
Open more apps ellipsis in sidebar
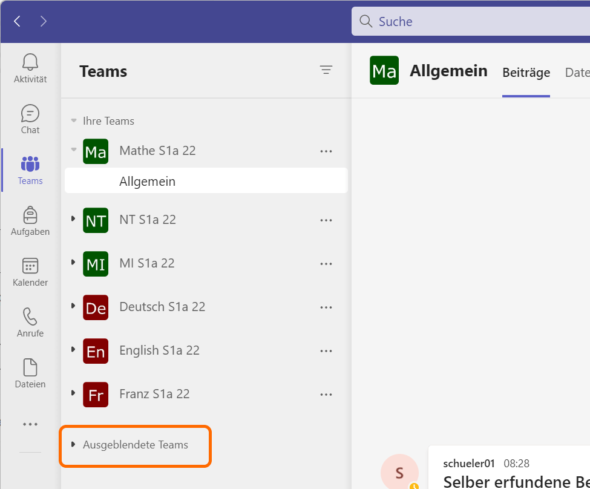pos(30,424)
